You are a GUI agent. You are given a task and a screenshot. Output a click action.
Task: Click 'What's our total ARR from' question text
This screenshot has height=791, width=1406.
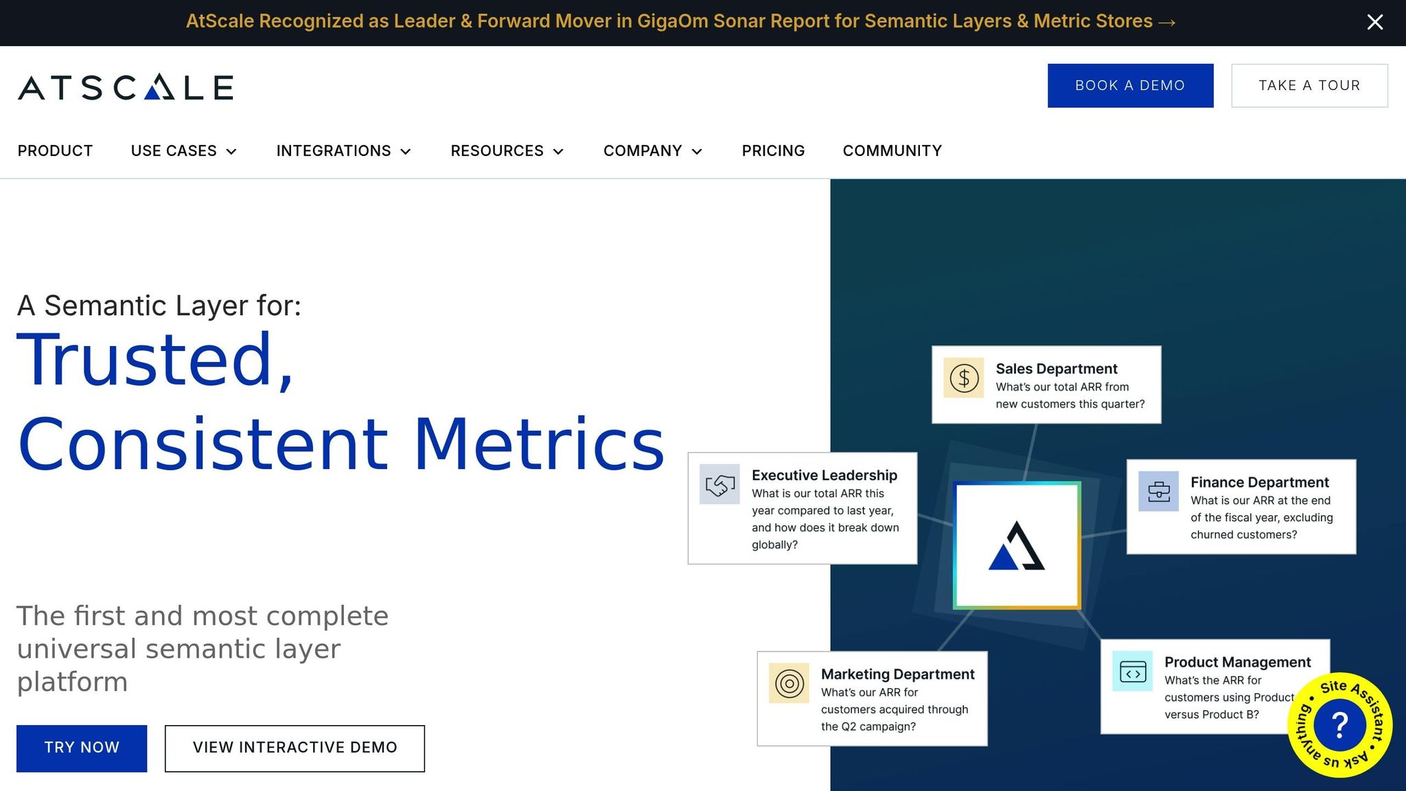coord(1070,395)
